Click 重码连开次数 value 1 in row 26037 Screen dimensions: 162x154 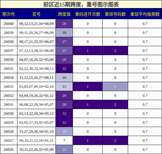(x=88, y=51)
